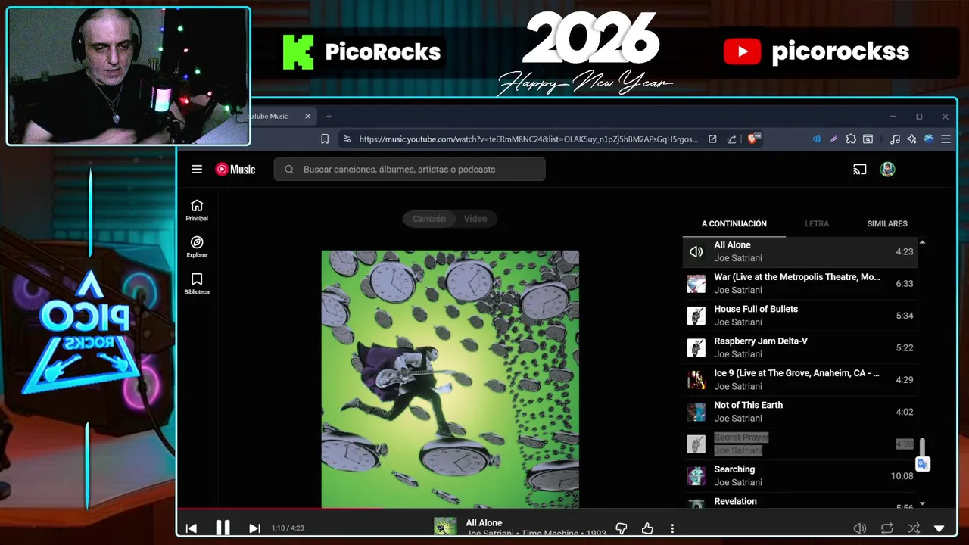The width and height of the screenshot is (969, 545).
Task: Like the song with thumbs-up
Action: pos(647,528)
